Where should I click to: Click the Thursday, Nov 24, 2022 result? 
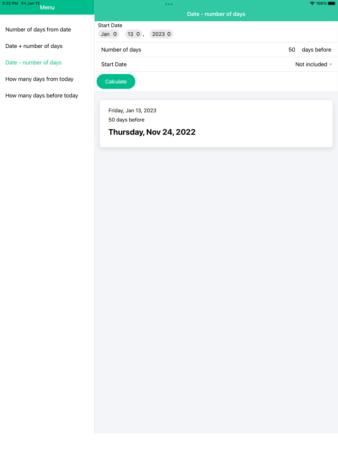pos(152,132)
